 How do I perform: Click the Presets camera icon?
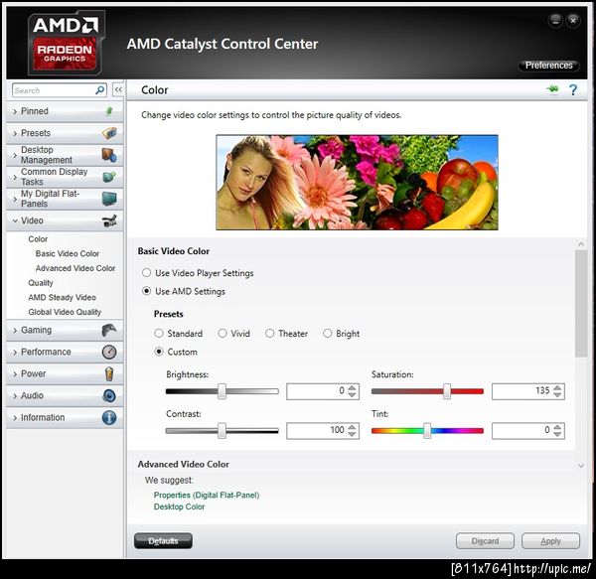tap(109, 133)
